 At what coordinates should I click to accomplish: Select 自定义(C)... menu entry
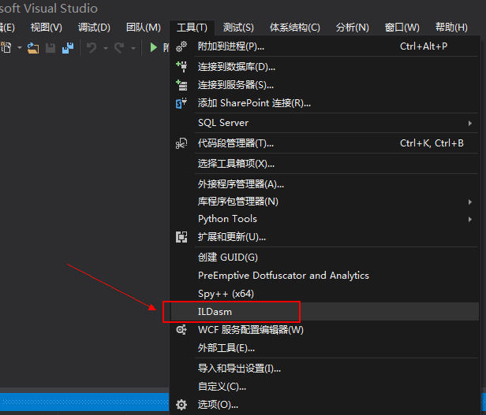click(324, 387)
